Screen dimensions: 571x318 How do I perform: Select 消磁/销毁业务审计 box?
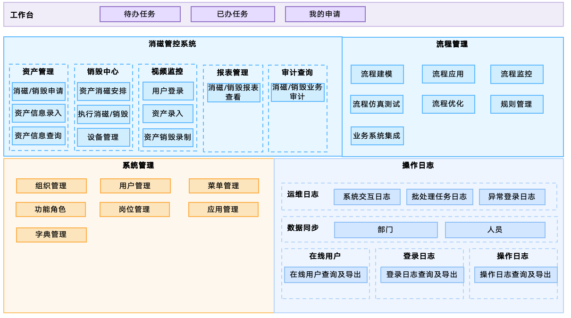298,92
